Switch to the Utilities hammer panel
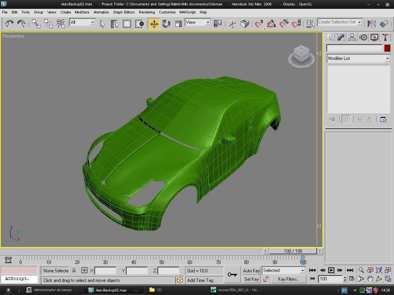The height and width of the screenshot is (295, 394). tap(385, 37)
